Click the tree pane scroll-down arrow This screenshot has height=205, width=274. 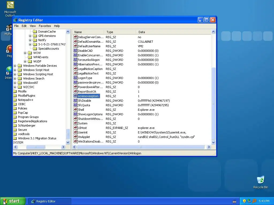pos(68,143)
